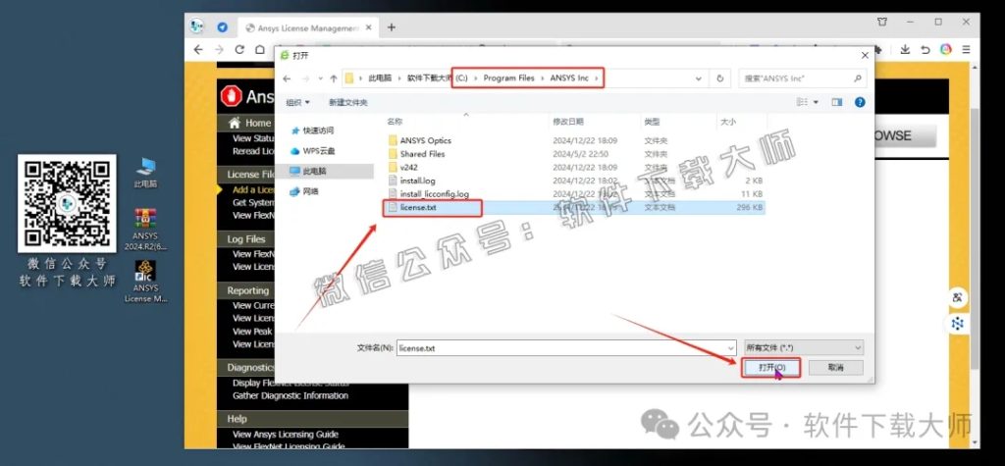The width and height of the screenshot is (1005, 466).
Task: Select the 此电脑 desktop shortcut icon
Action: (145, 172)
